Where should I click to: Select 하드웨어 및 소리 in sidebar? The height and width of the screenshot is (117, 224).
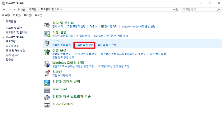point(15,37)
